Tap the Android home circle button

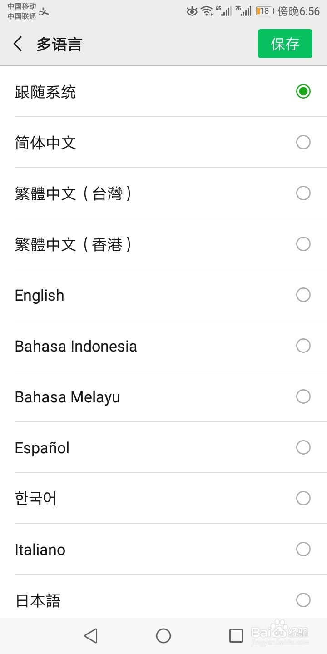[x=163, y=636]
